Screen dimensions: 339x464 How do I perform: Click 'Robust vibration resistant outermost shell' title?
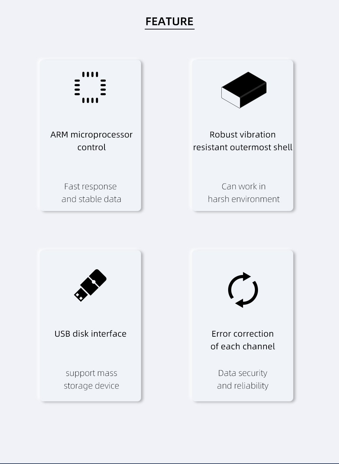click(x=243, y=141)
